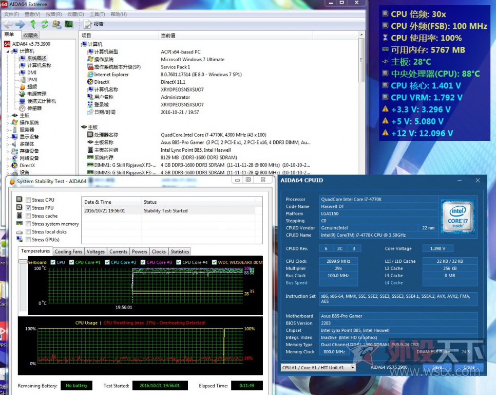This screenshot has height=395, width=496.
Task: Open the 便携式计算机 tree item
Action: click(x=42, y=101)
